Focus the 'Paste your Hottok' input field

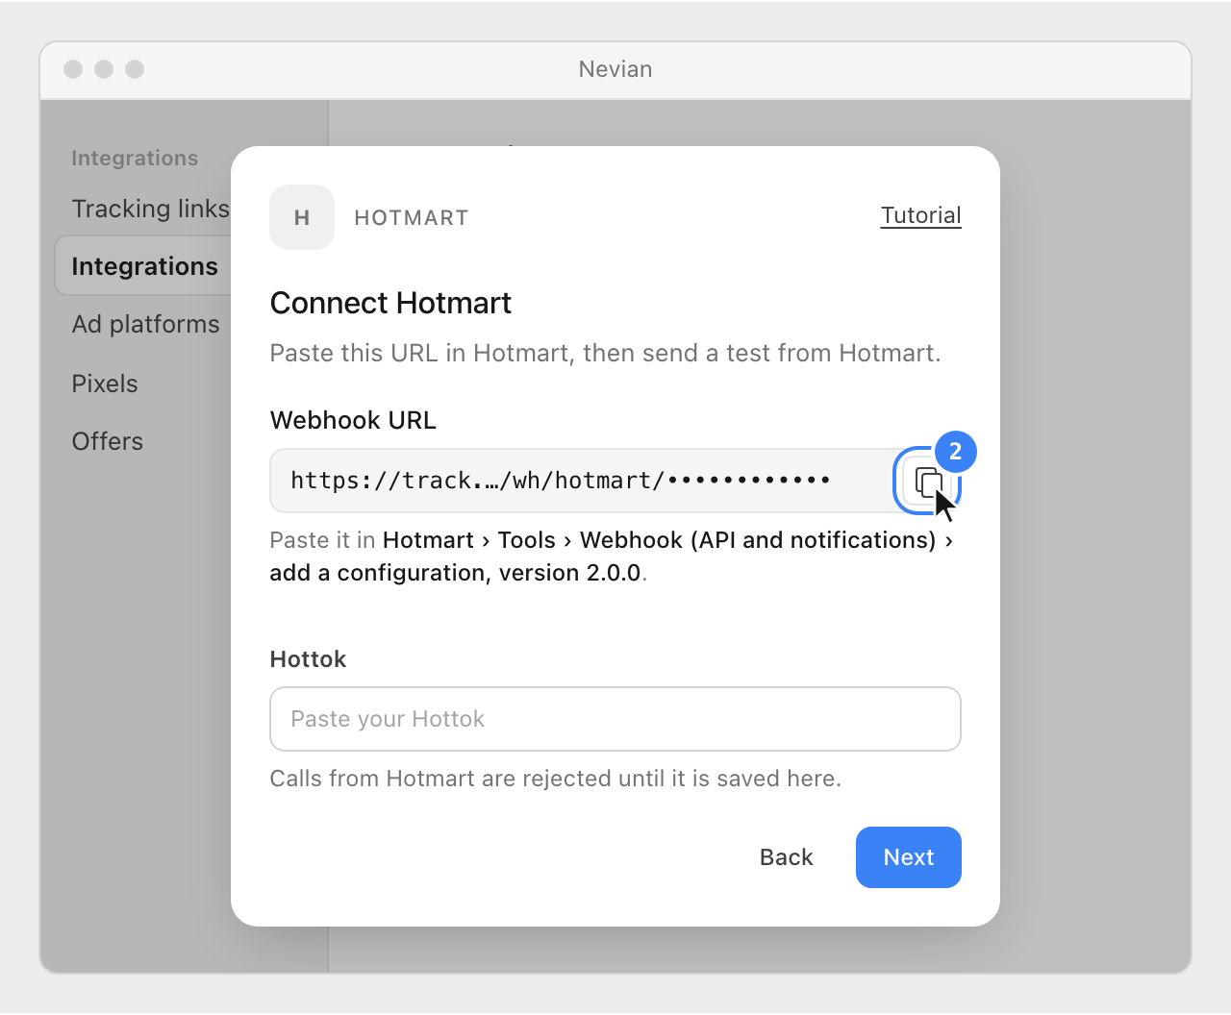(x=615, y=719)
